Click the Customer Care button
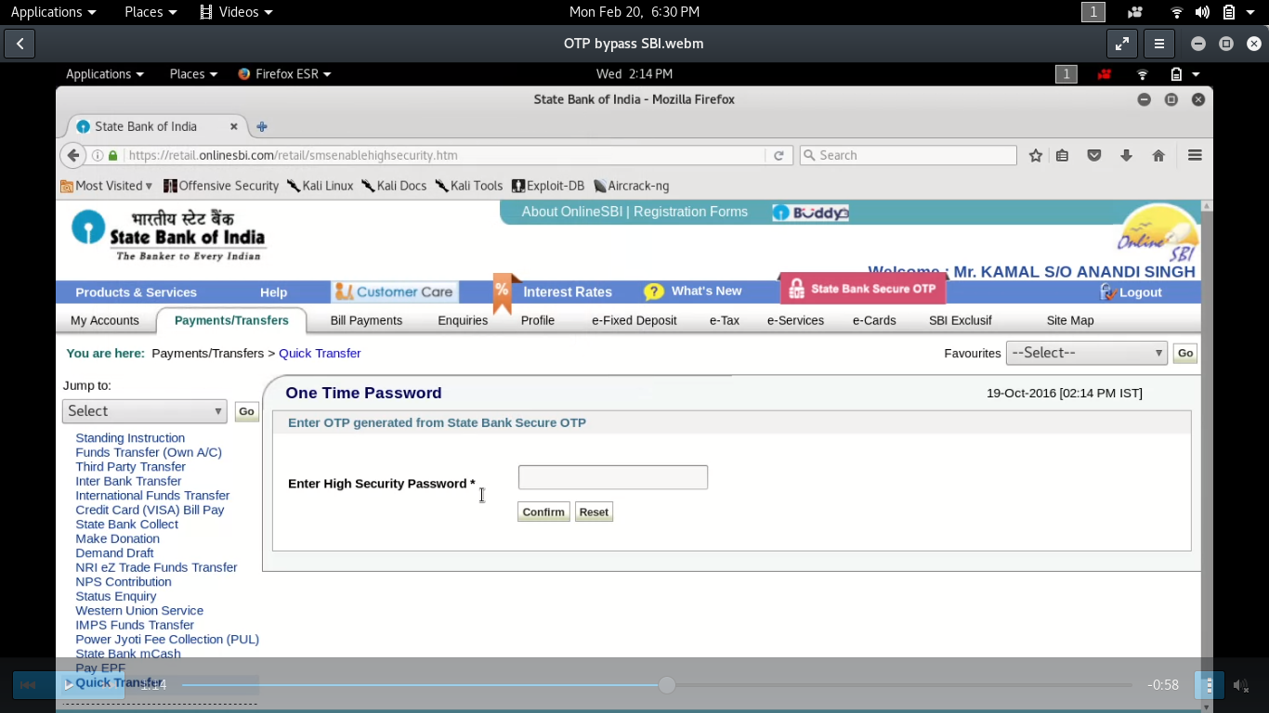1269x713 pixels. (395, 292)
